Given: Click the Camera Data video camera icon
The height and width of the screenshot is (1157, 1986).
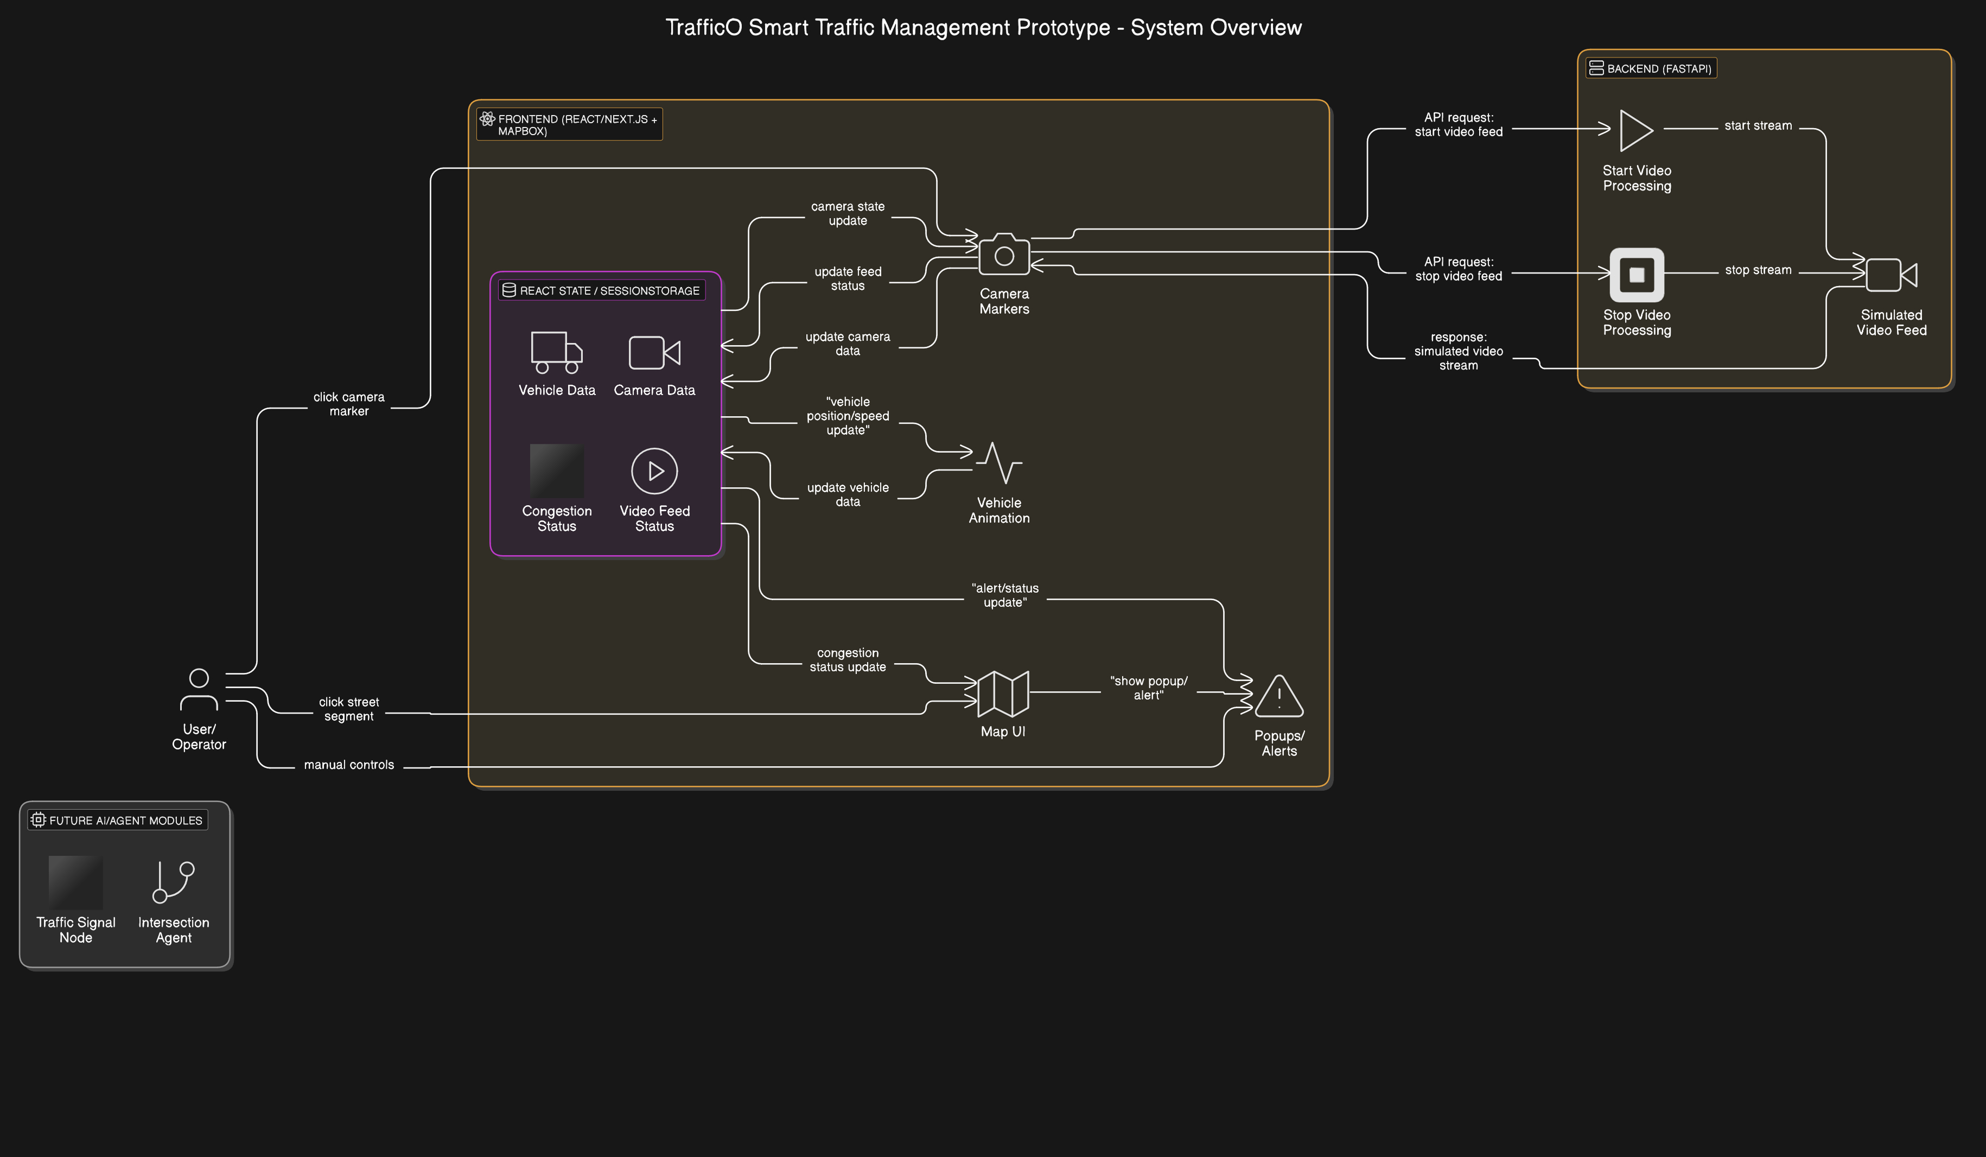Looking at the screenshot, I should click(654, 352).
